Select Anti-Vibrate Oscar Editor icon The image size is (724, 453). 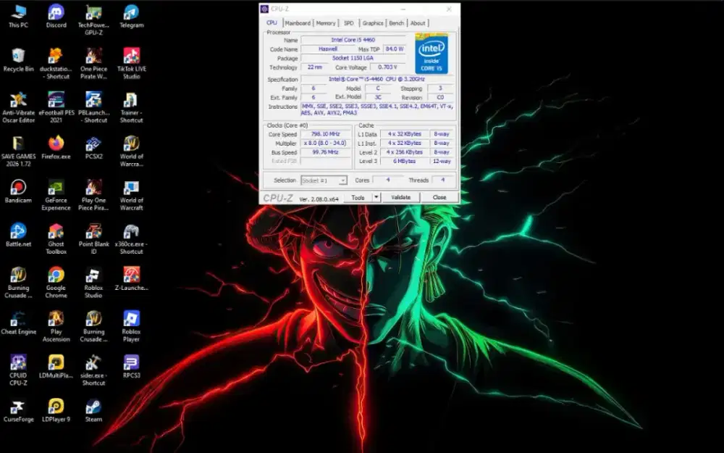[x=18, y=107]
